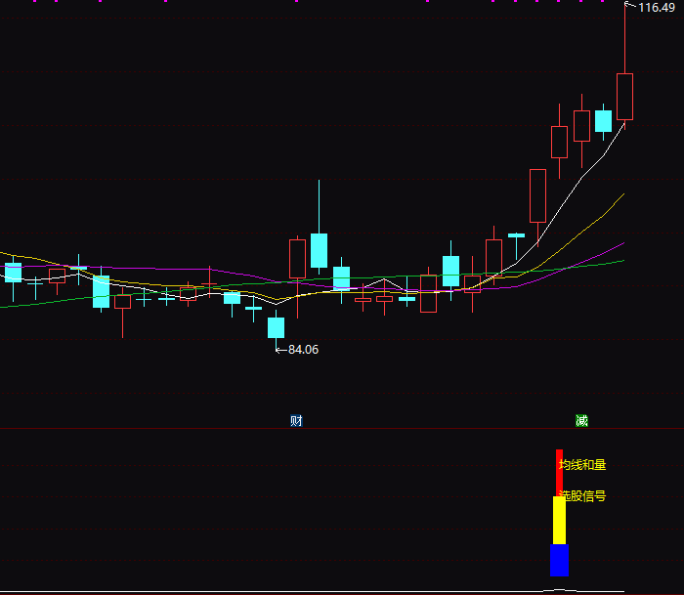The image size is (684, 595).
Task: Click the 选股信号 indicator label
Action: [x=582, y=495]
